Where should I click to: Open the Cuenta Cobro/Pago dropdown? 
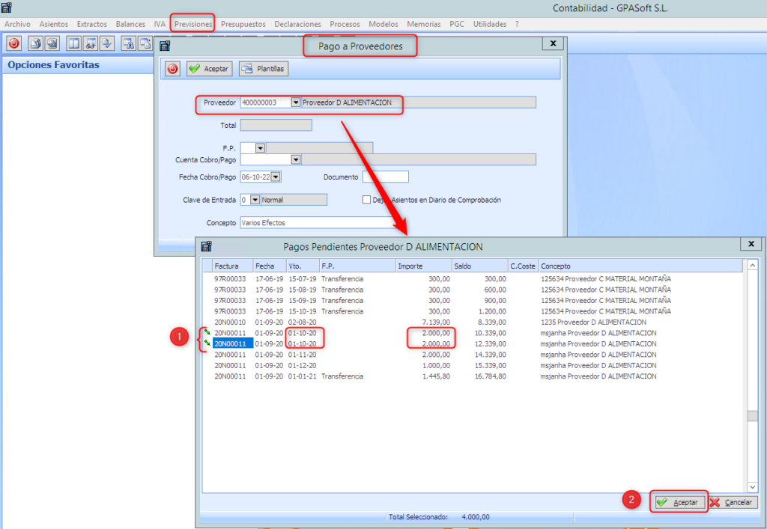(x=295, y=159)
